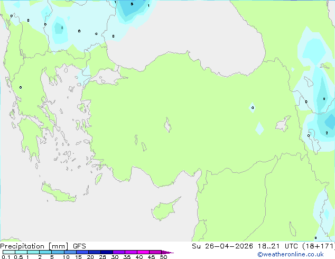
Task: Pick the 10–15 mm legend color swatch
Action: click(70, 252)
